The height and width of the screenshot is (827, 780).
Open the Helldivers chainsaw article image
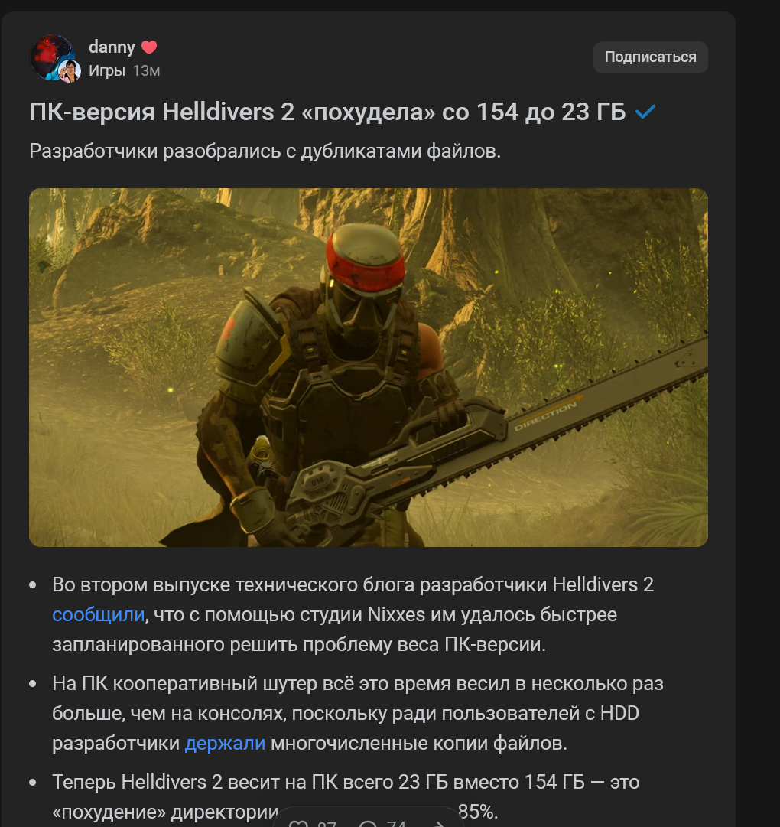[x=369, y=367]
